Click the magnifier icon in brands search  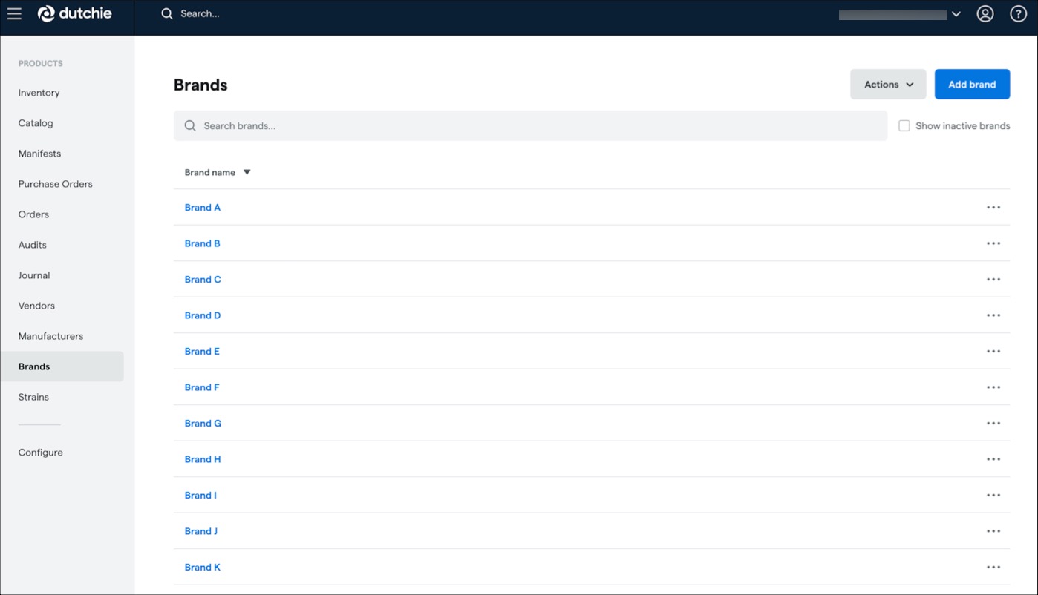point(190,126)
